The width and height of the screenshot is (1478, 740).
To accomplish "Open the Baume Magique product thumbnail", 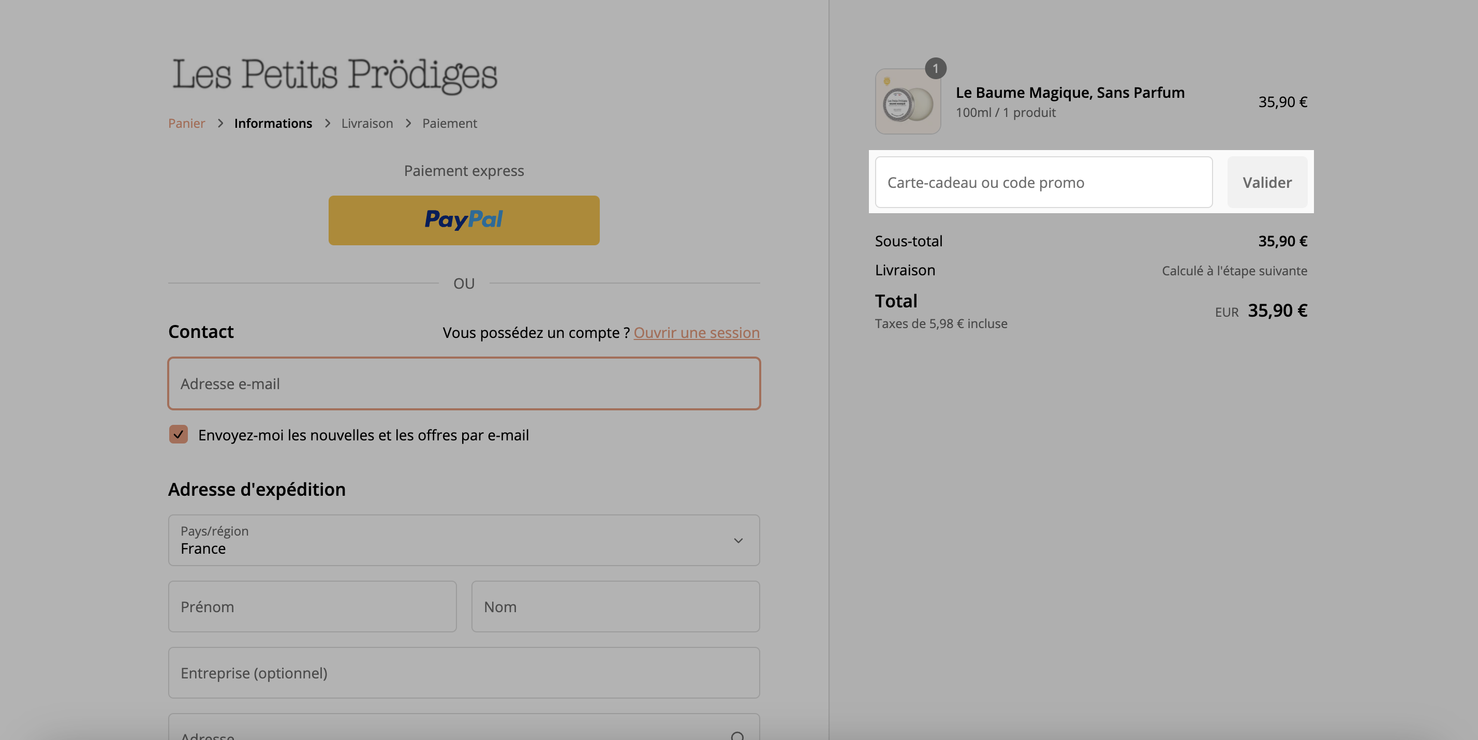I will pos(908,101).
